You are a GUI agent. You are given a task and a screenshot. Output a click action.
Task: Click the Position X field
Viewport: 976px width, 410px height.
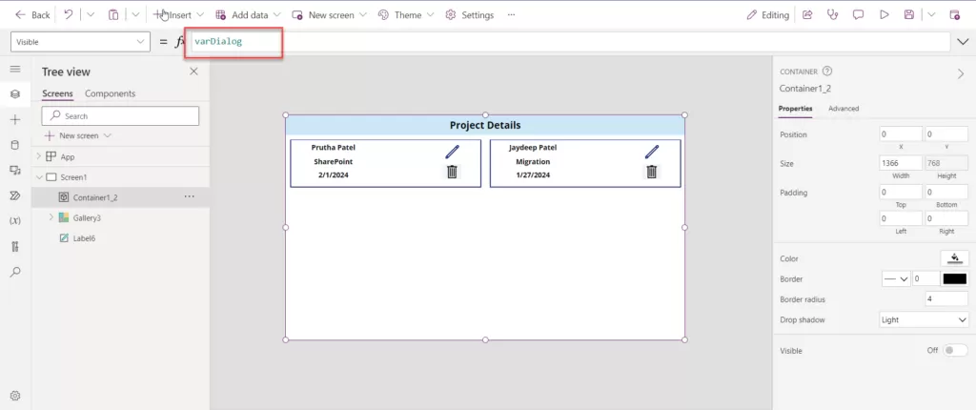901,134
